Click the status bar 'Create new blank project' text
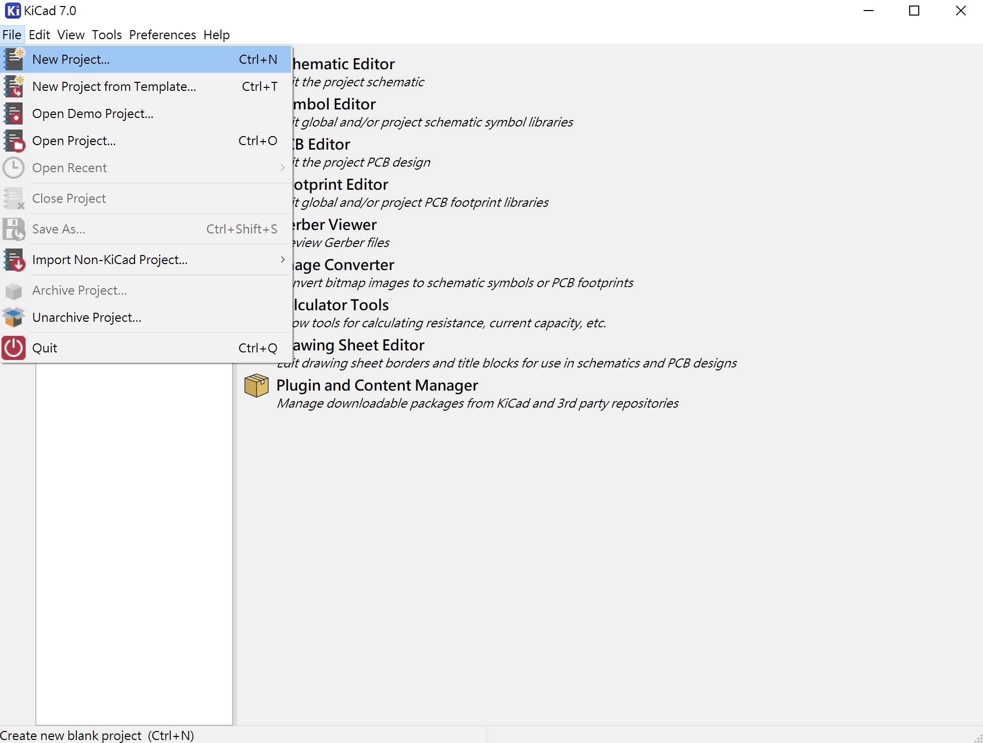This screenshot has height=743, width=983. [97, 735]
